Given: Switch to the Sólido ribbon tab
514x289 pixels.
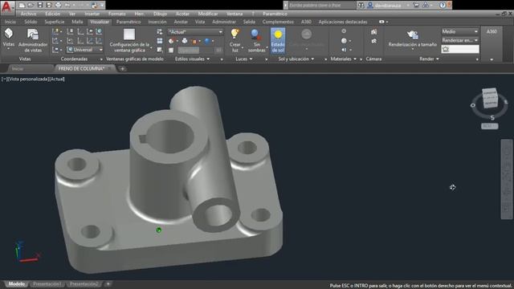Looking at the screenshot, I should [x=31, y=22].
